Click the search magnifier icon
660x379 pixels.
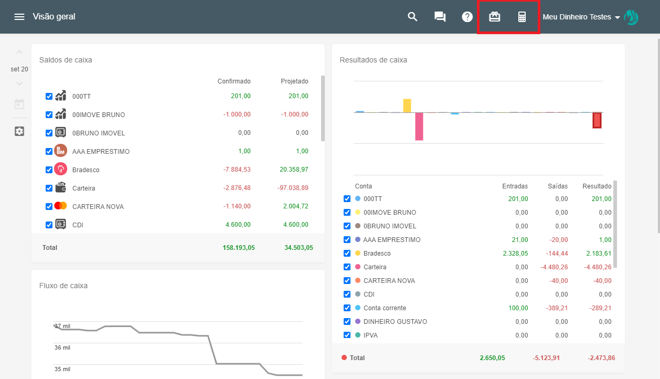(x=412, y=17)
